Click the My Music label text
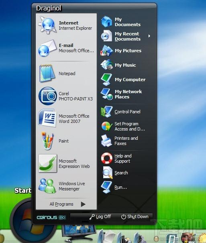 tap(125, 65)
